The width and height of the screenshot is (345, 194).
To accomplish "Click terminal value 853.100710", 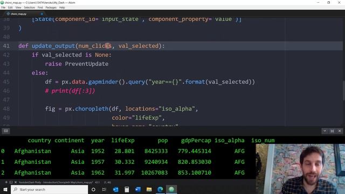I will point(195,172).
